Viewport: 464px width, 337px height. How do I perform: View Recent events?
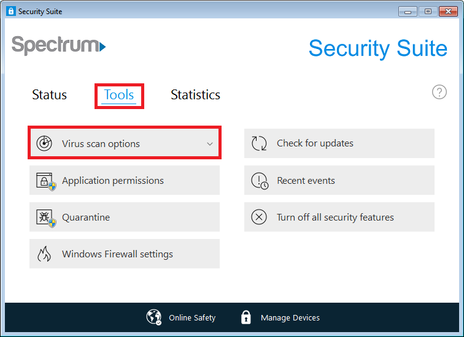tap(339, 180)
